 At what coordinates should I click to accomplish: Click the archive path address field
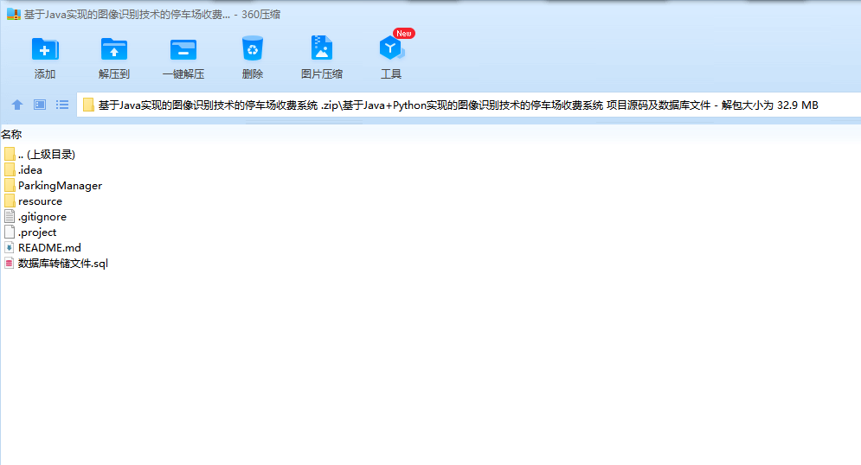tap(468, 105)
